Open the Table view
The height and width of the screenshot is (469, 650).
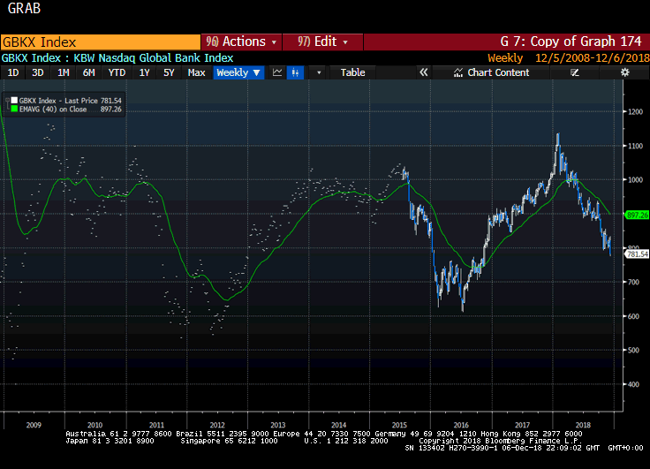click(x=352, y=72)
